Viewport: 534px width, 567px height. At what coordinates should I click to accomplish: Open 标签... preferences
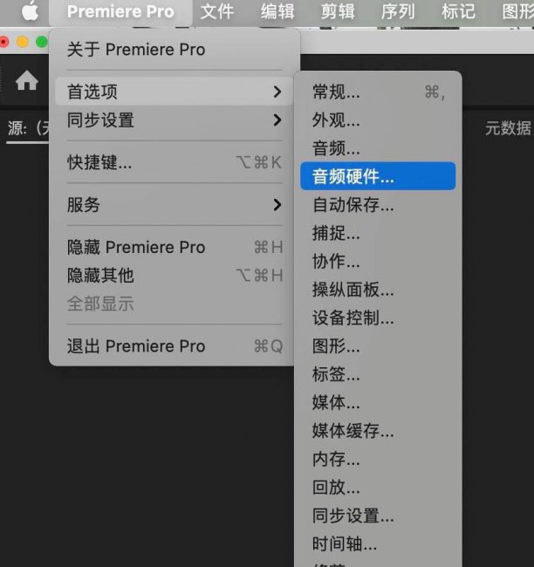tap(378, 374)
